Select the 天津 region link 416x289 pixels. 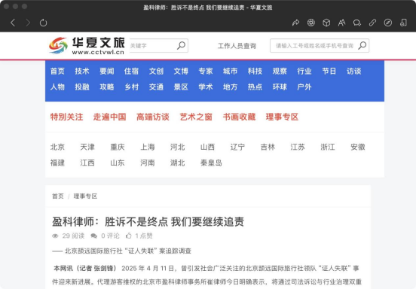tap(87, 147)
